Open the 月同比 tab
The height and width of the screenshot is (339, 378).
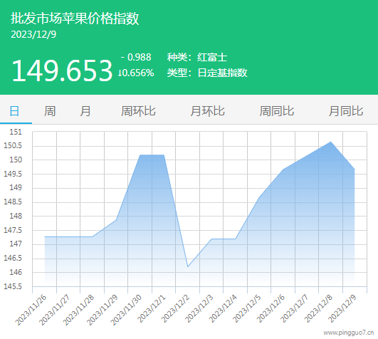point(346,111)
